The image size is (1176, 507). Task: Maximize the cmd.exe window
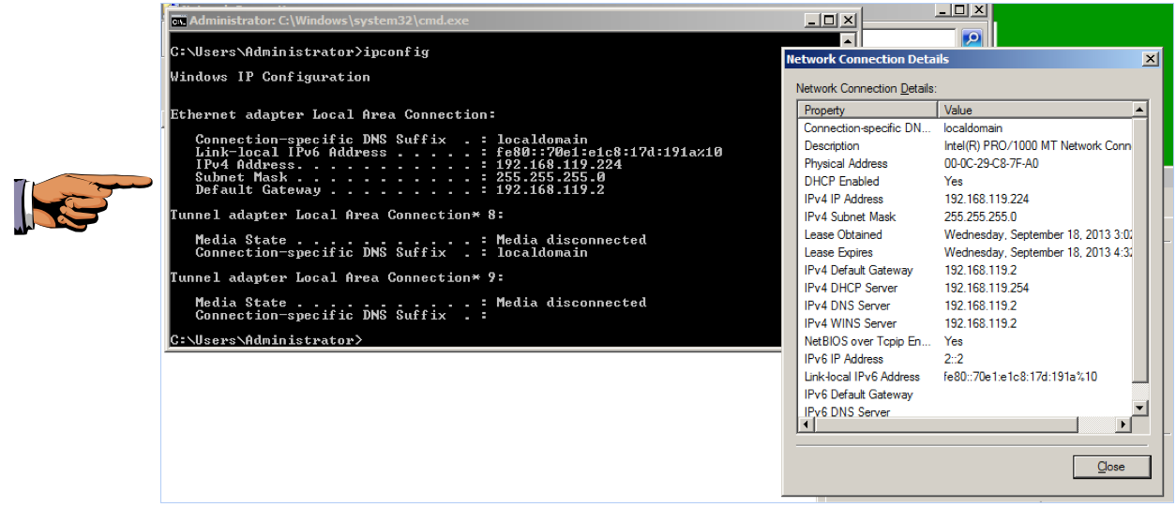pyautogui.click(x=829, y=21)
